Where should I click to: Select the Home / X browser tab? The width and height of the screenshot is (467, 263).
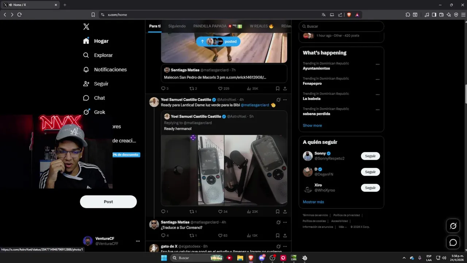click(31, 5)
